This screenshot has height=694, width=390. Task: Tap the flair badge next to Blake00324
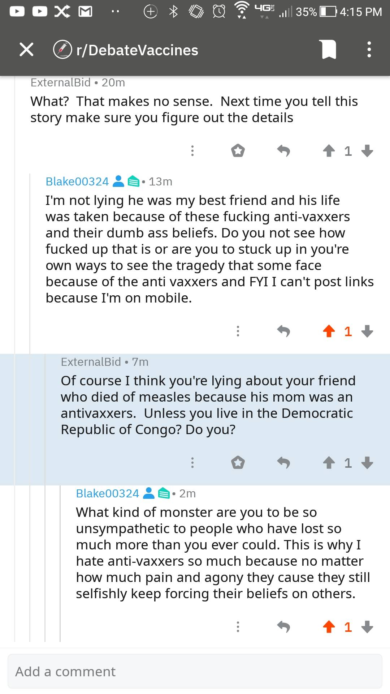tap(134, 181)
